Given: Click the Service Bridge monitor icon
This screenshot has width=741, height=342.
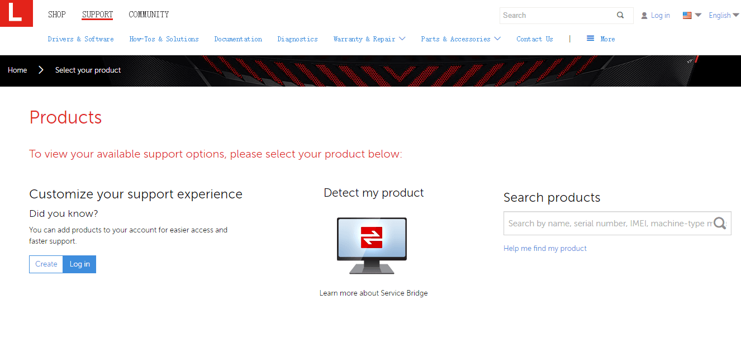Looking at the screenshot, I should 372,245.
